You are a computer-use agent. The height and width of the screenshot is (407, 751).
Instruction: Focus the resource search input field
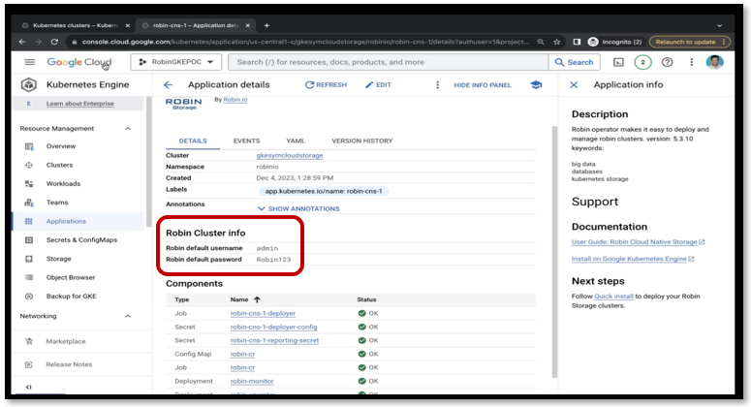[x=388, y=62]
